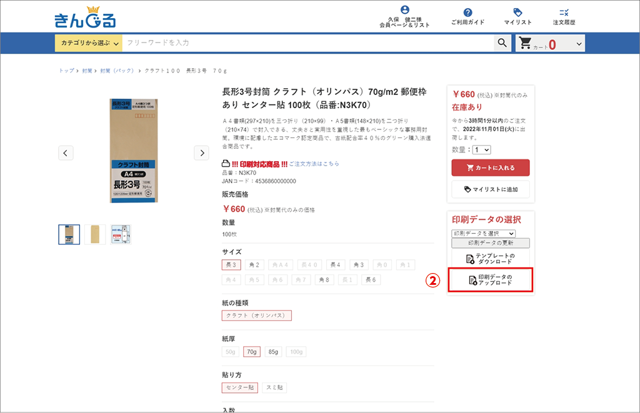This screenshot has width=640, height=413.
Task: Select paper thickness 85g
Action: 273,352
